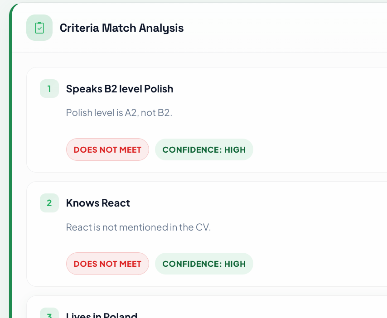Image resolution: width=387 pixels, height=318 pixels.
Task: Open the Lives in Poland criterion
Action: coord(102,314)
